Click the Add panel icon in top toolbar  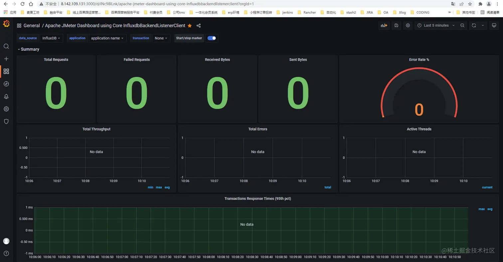384,25
